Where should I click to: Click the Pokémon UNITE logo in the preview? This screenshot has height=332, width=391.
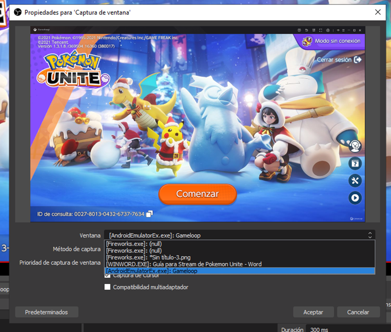(x=73, y=69)
